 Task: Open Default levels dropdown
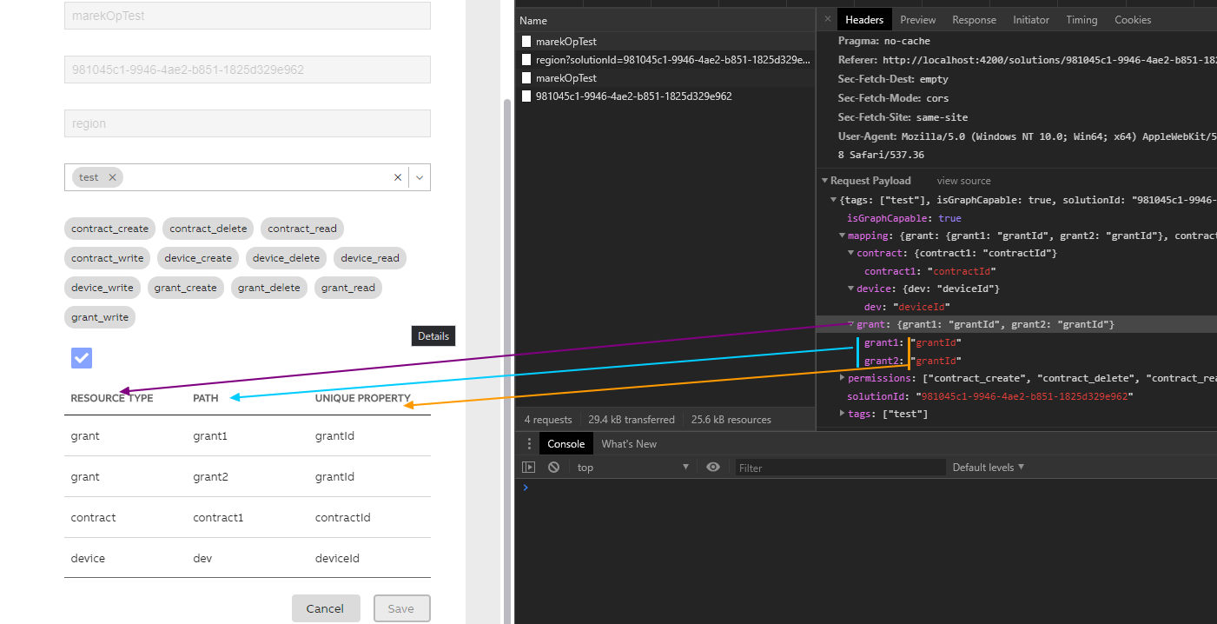(989, 468)
